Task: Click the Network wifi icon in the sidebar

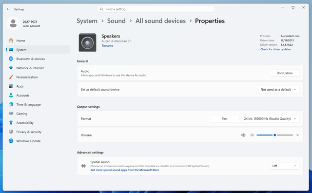Action: [x=11, y=68]
